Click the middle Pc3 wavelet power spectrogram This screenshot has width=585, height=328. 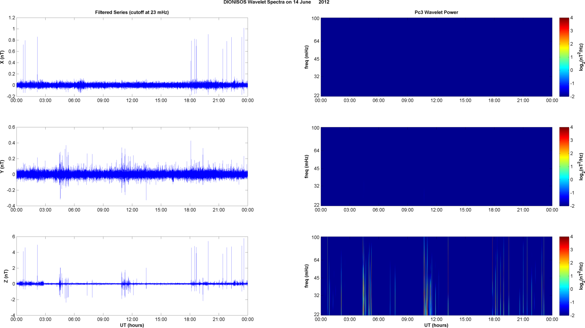436,166
